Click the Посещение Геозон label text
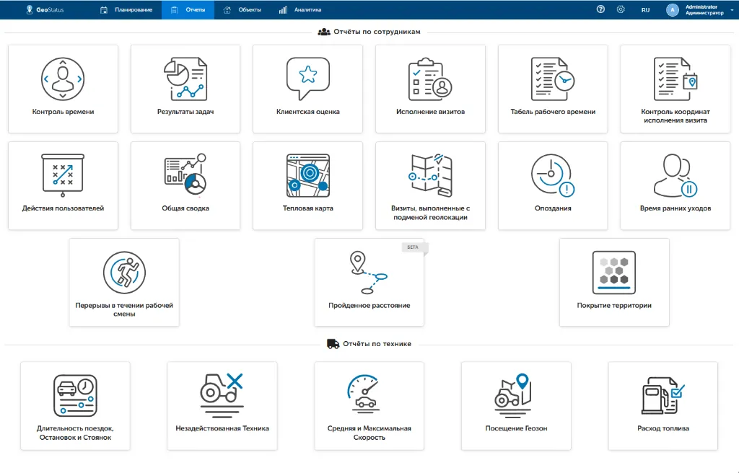The height and width of the screenshot is (473, 739). [516, 428]
